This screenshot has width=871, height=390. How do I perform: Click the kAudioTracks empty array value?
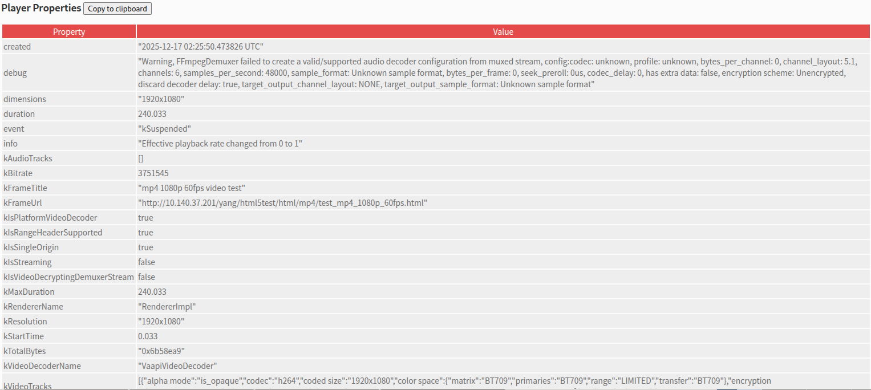click(141, 159)
